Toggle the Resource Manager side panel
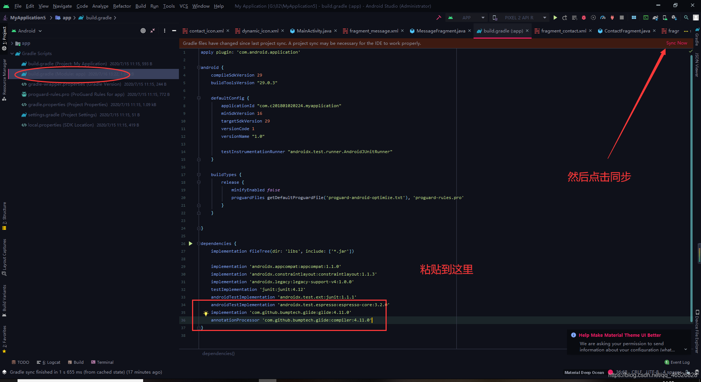The width and height of the screenshot is (701, 382). (4, 79)
